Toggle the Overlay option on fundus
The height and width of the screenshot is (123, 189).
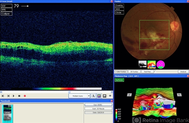click(x=119, y=5)
